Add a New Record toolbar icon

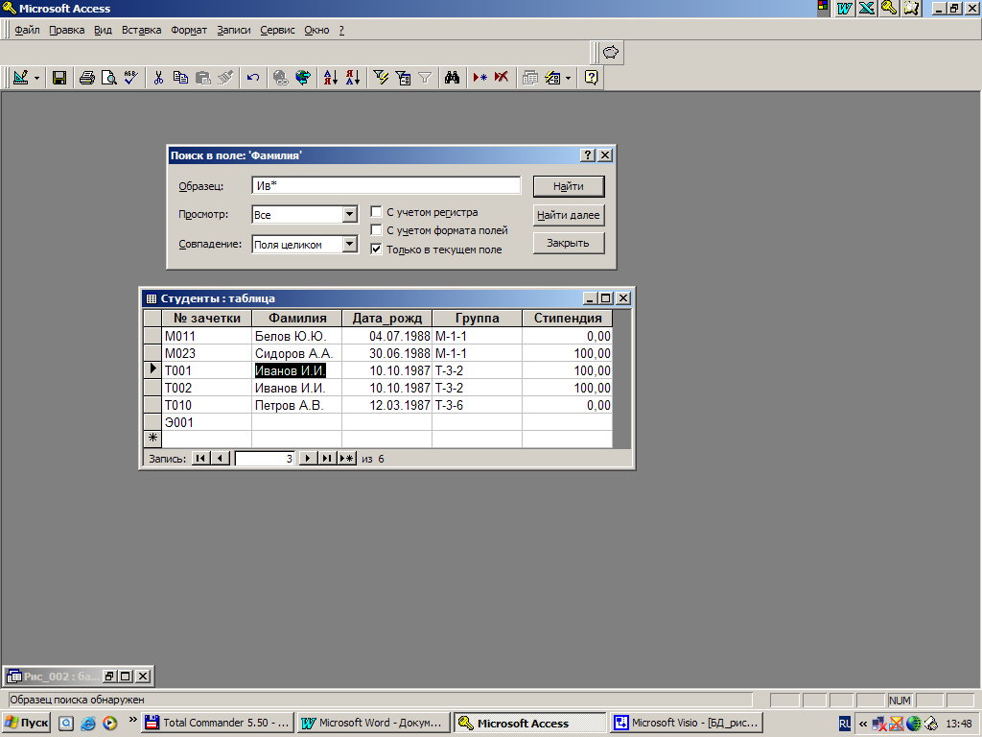click(x=480, y=78)
